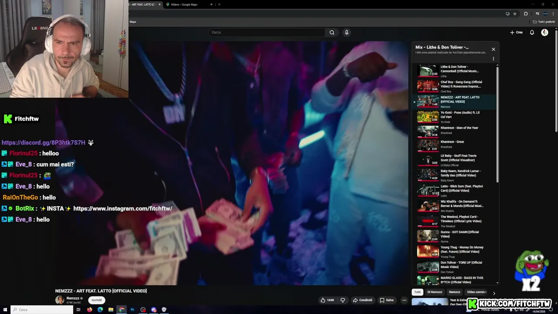Select Lil Baby Stuff playlist item
The image size is (558, 314).
coord(455,160)
